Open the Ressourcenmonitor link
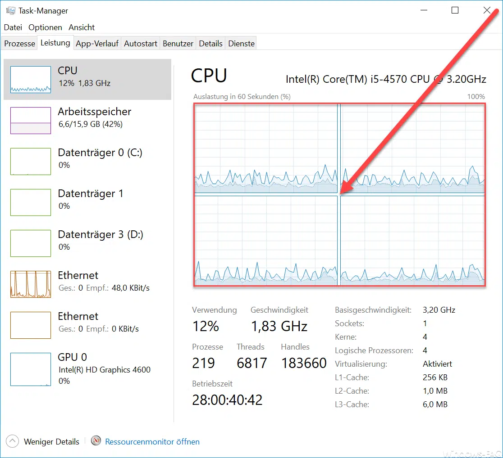 click(152, 441)
